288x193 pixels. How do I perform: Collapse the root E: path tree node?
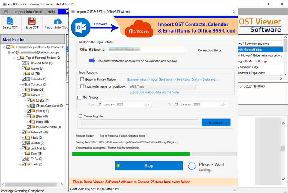click(x=4, y=47)
